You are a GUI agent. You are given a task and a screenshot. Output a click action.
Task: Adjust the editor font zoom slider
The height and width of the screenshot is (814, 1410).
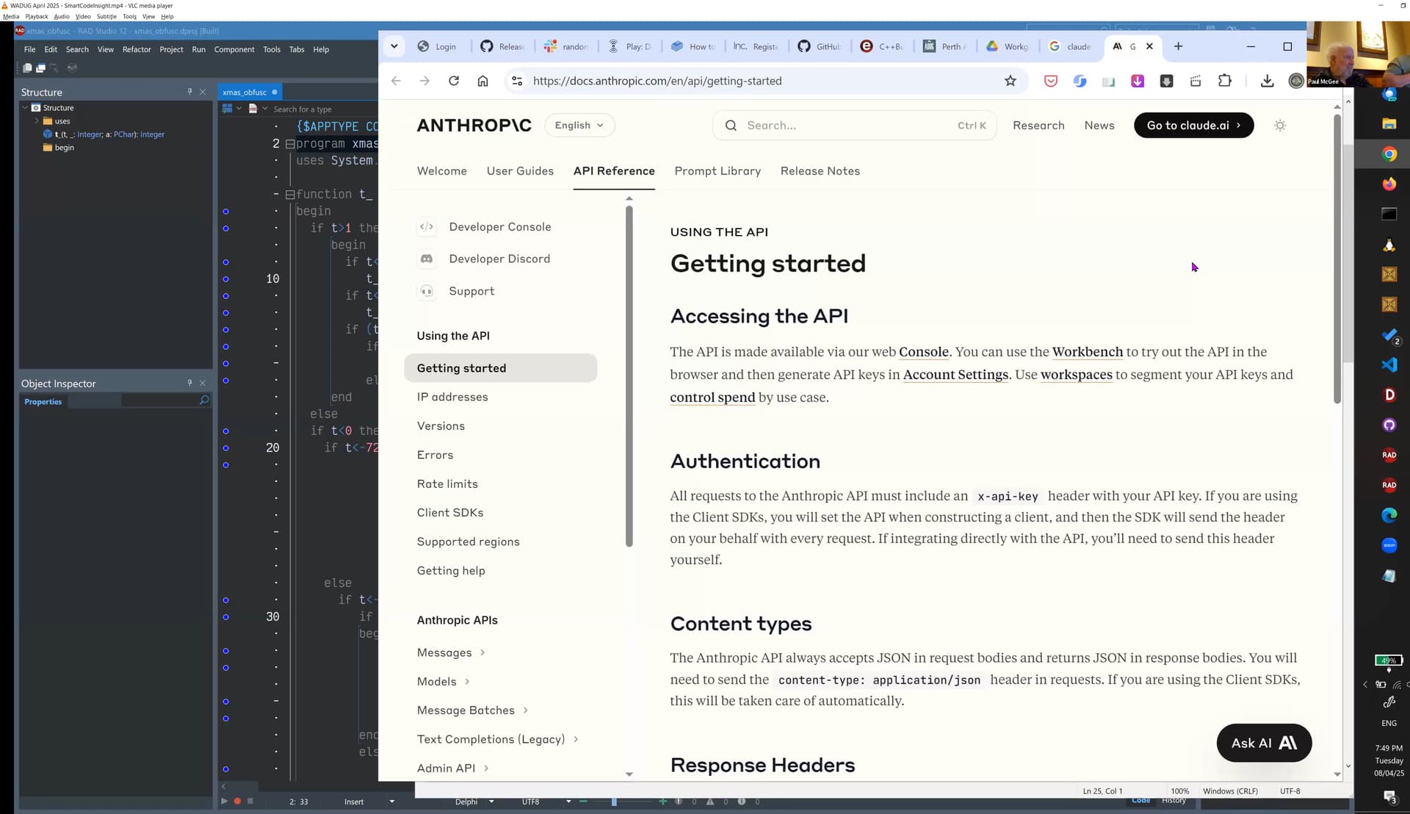click(614, 801)
